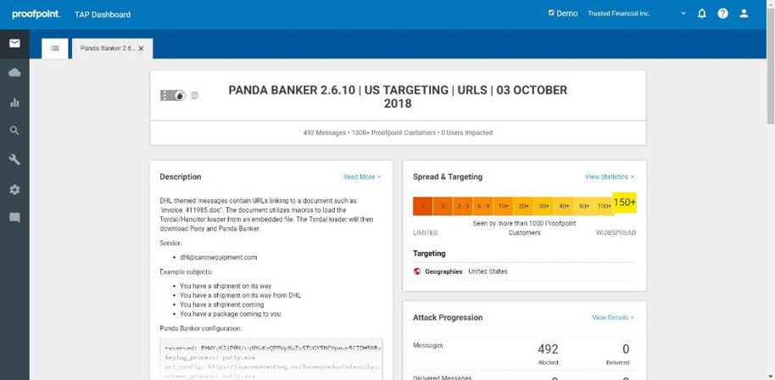Open notifications bell icon
Viewport: 775px width, 380px height.
701,14
